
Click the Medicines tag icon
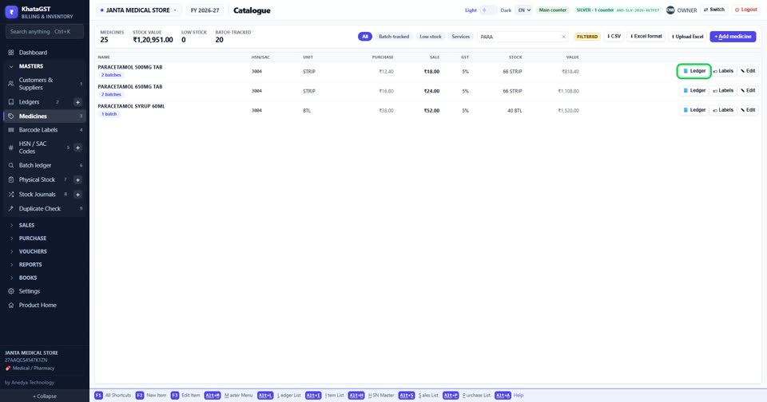coord(10,116)
